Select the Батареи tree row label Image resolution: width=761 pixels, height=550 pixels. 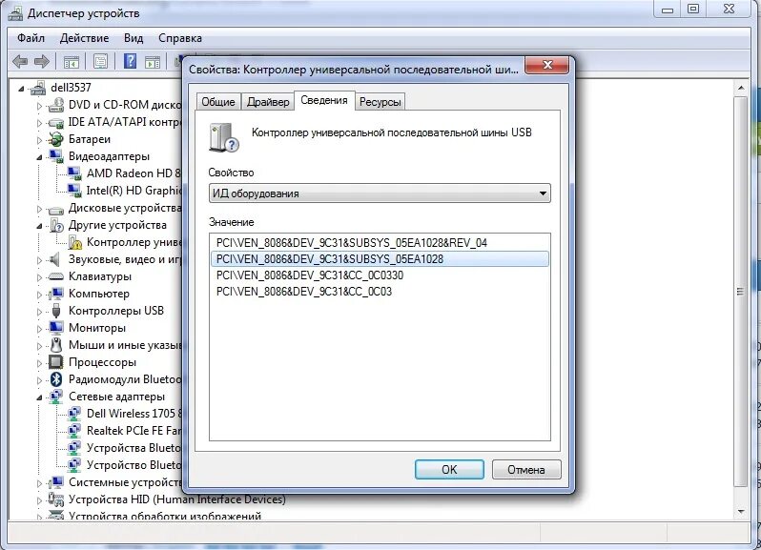pos(90,139)
